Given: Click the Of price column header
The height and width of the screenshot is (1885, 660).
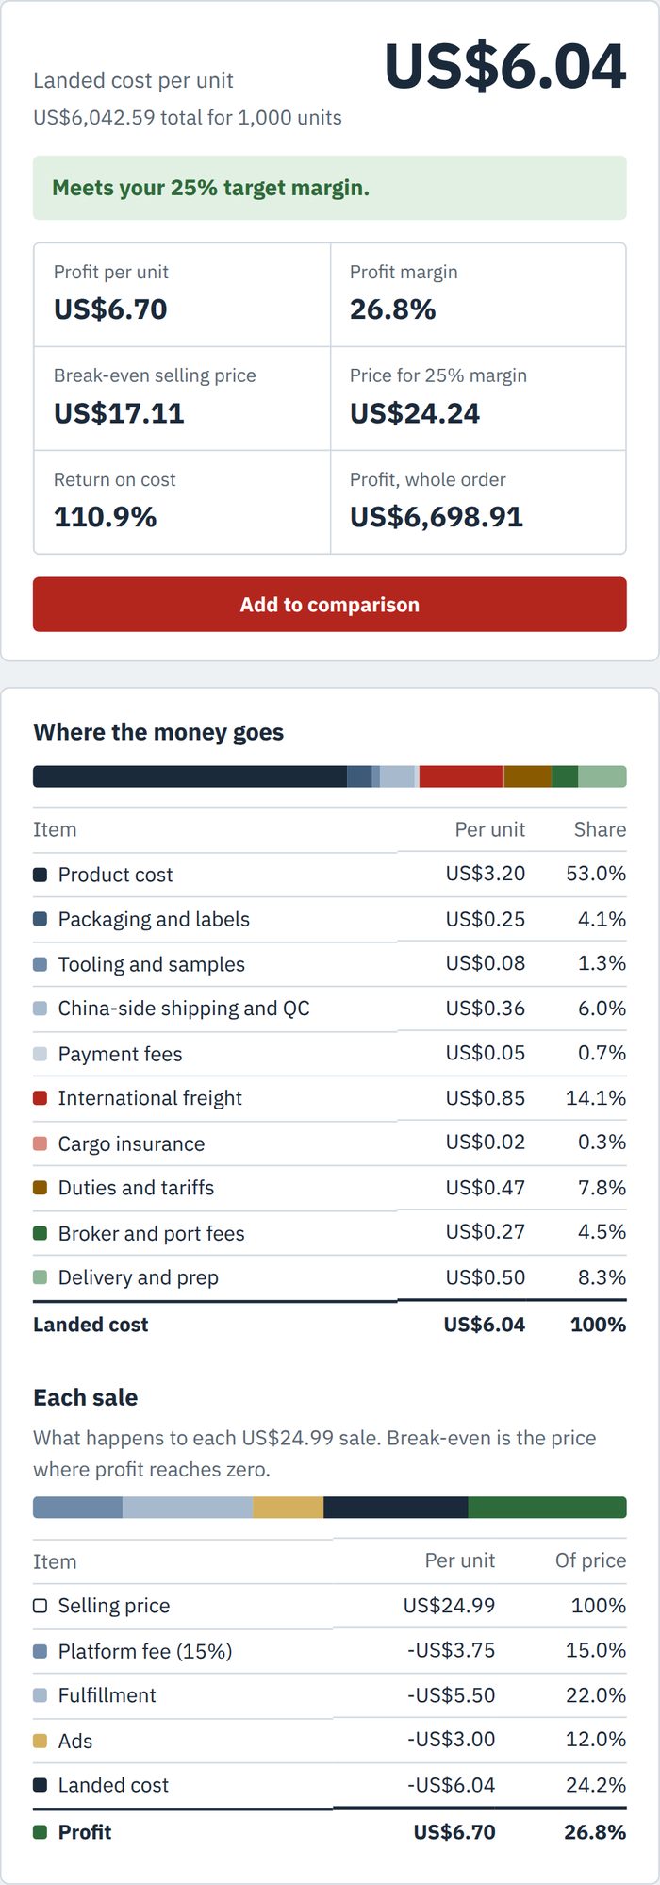Looking at the screenshot, I should tap(590, 1560).
